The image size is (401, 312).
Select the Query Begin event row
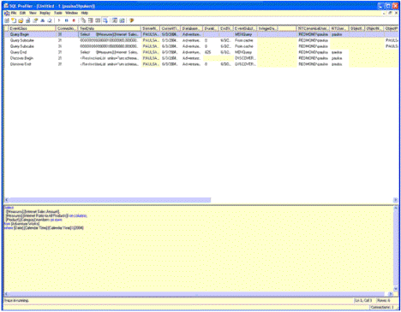click(201, 34)
